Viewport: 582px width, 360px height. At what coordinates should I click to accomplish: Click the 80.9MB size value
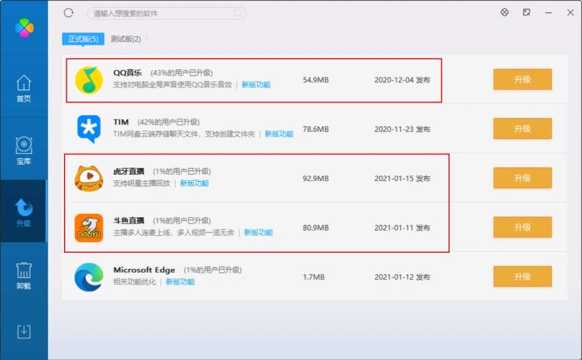(316, 228)
